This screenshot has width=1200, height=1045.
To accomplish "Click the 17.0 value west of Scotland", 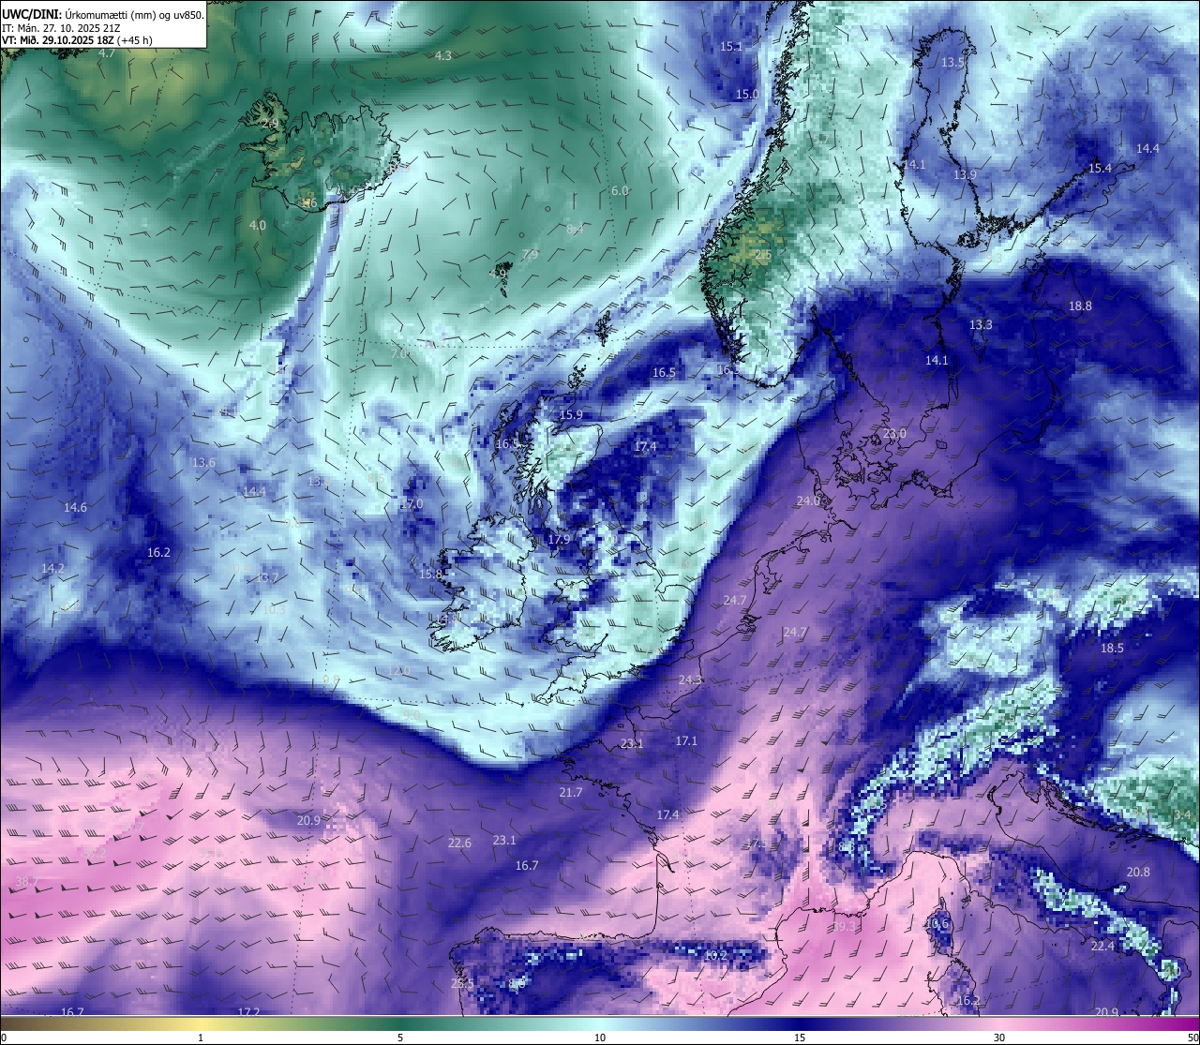I will [x=412, y=504].
